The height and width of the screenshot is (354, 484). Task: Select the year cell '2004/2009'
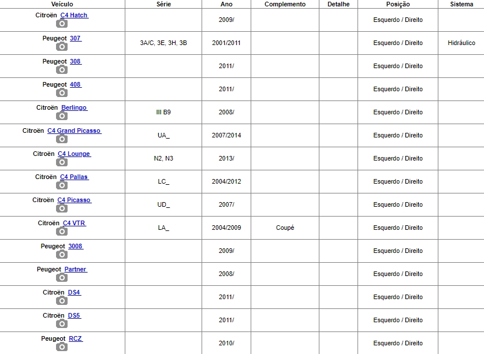pyautogui.click(x=226, y=228)
